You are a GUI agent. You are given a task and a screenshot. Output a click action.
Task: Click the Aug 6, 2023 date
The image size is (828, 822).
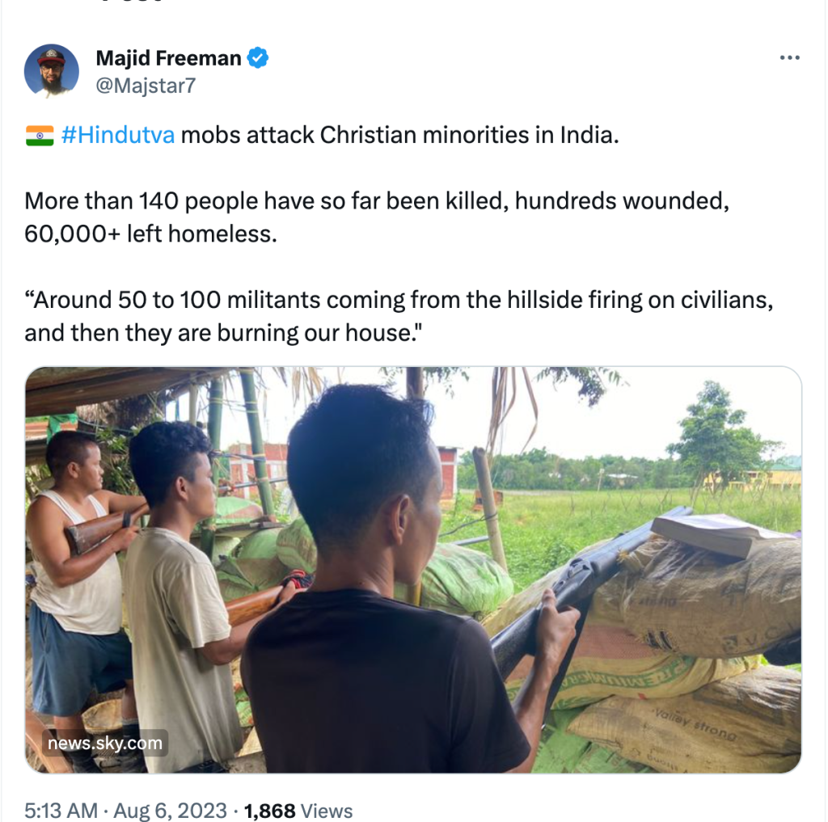(169, 810)
